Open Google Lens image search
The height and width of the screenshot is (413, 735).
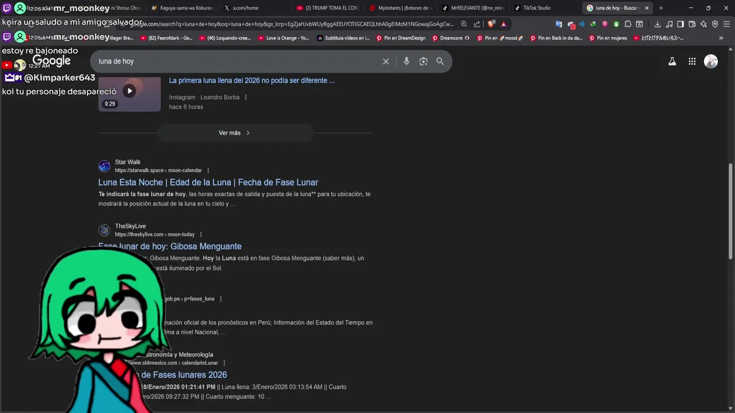click(x=423, y=61)
